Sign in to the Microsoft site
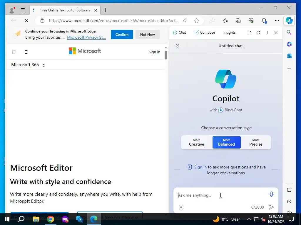The image size is (301, 225). 154,52
